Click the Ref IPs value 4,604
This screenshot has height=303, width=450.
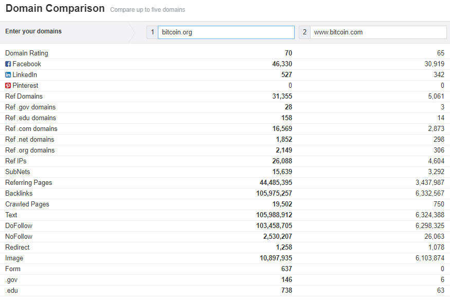436,161
